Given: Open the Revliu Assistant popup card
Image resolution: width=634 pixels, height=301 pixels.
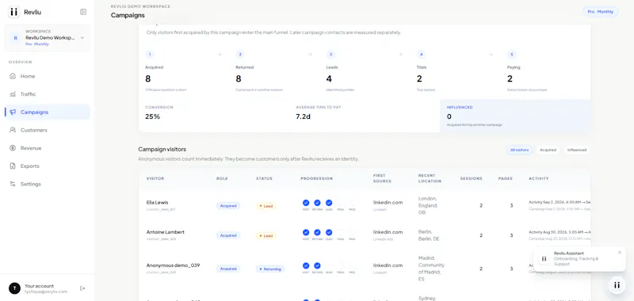Looking at the screenshot, I should click(580, 258).
